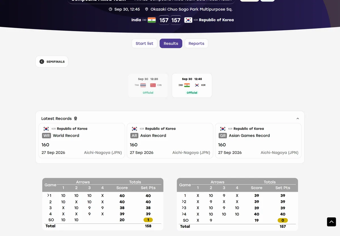Open the Reports tab
This screenshot has width=340, height=236.
(196, 43)
